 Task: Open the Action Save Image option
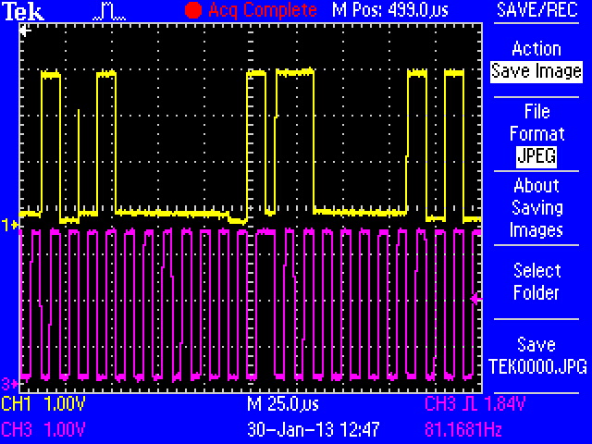(536, 60)
